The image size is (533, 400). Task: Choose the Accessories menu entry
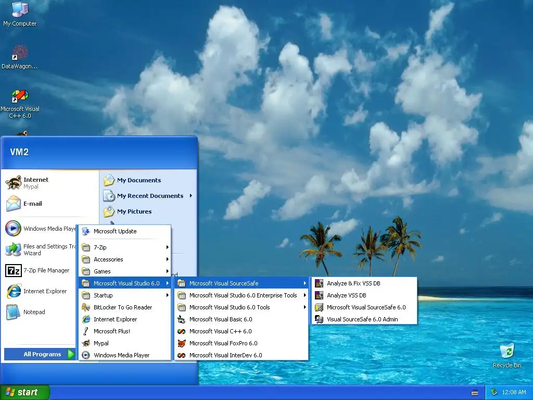pos(125,259)
